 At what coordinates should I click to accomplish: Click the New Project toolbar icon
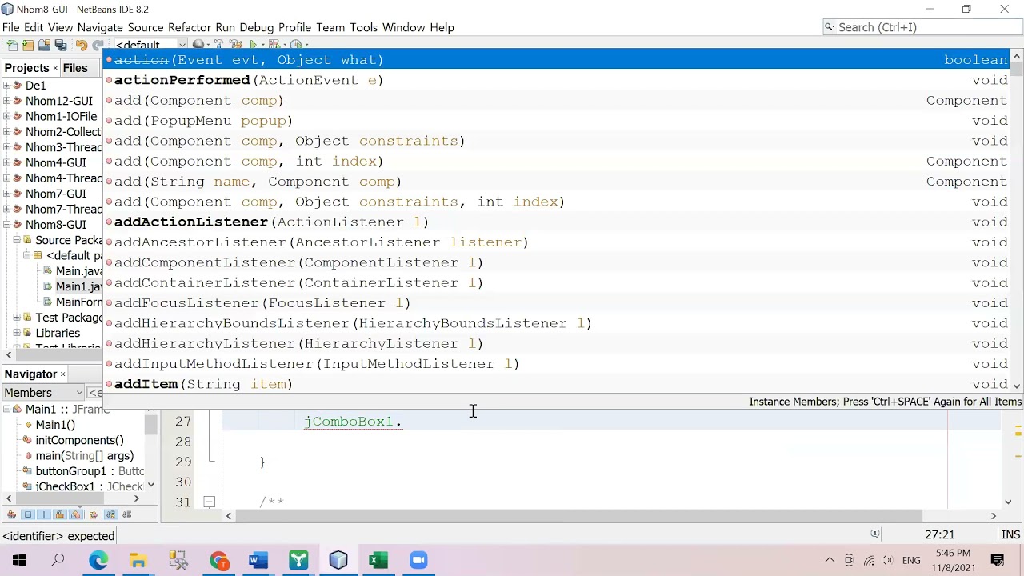28,45
